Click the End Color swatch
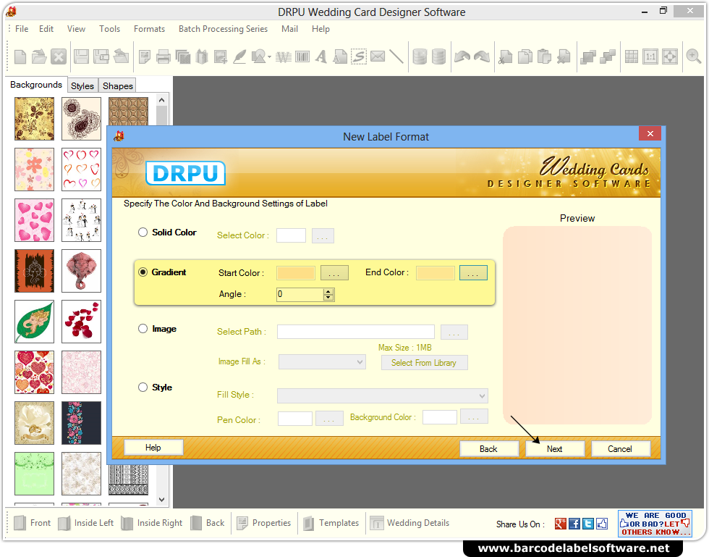Image resolution: width=709 pixels, height=557 pixels. point(436,273)
